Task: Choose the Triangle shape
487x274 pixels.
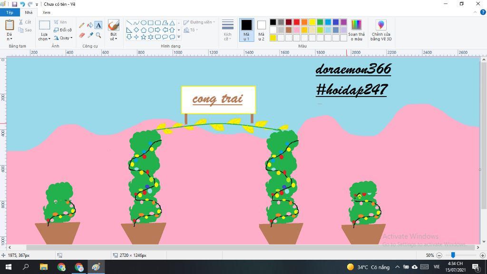Action: tap(172, 23)
